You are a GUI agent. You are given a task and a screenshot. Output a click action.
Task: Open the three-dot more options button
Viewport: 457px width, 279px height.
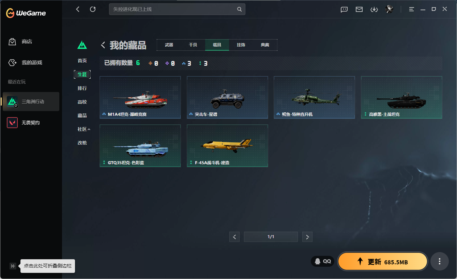440,261
